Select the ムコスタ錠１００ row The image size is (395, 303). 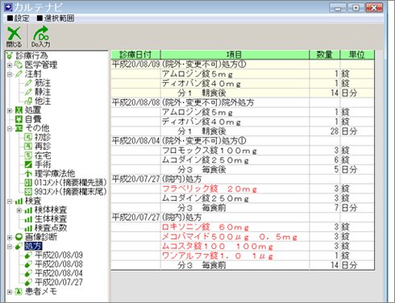[x=243, y=247]
